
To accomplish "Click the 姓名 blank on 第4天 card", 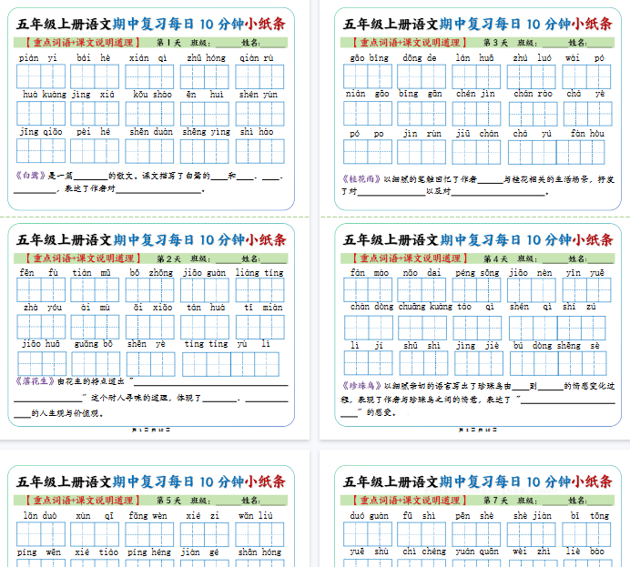I will [x=599, y=258].
